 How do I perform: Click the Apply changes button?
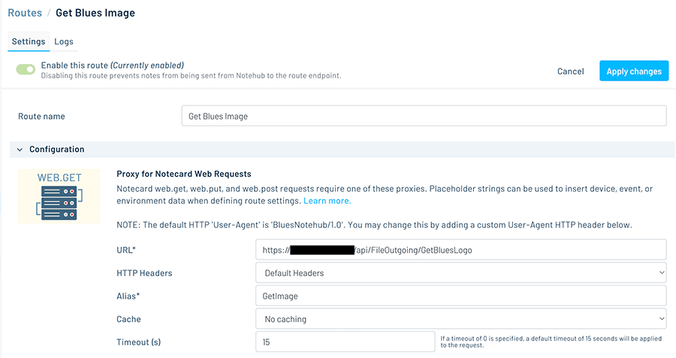pyautogui.click(x=634, y=71)
